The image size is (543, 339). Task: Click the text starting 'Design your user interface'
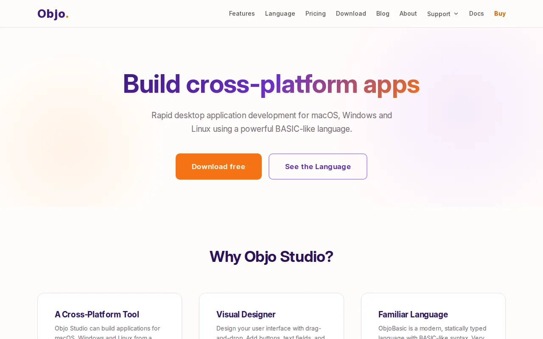[x=271, y=333]
